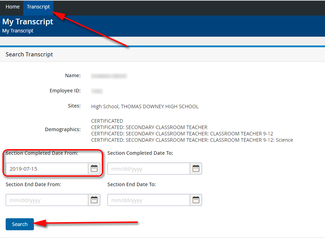Click into Section End Date To input
This screenshot has height=238, width=325.
tap(148, 200)
